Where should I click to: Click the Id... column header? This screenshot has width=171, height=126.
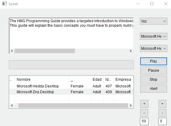pyautogui.click(x=109, y=80)
